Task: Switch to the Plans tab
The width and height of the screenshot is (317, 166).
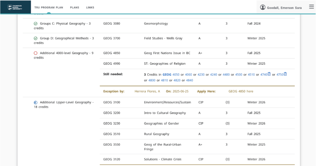Action: click(74, 7)
